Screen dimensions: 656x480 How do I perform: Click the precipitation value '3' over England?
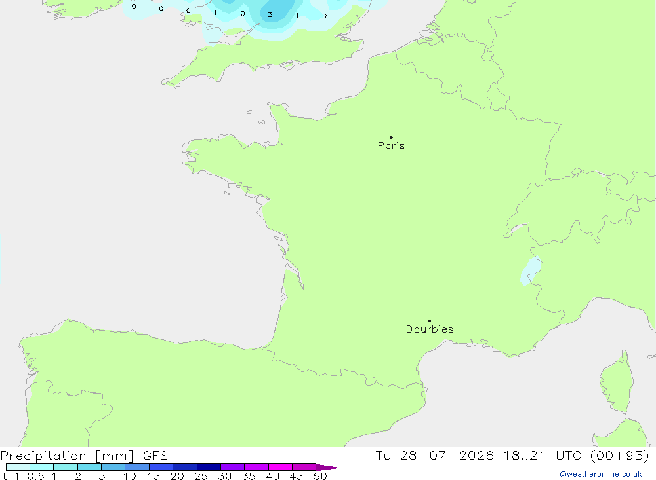270,15
